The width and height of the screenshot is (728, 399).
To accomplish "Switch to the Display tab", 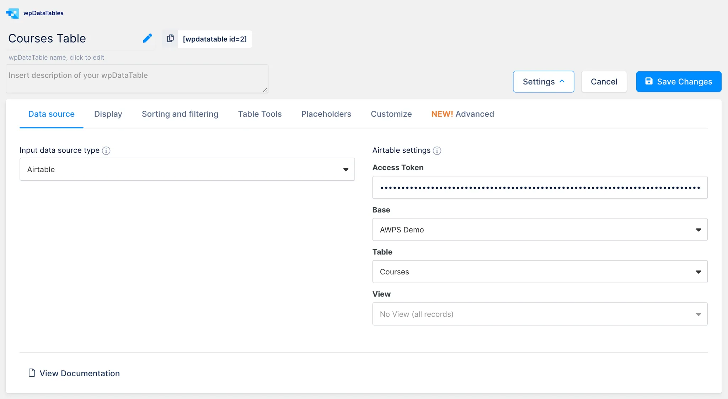I will 108,114.
